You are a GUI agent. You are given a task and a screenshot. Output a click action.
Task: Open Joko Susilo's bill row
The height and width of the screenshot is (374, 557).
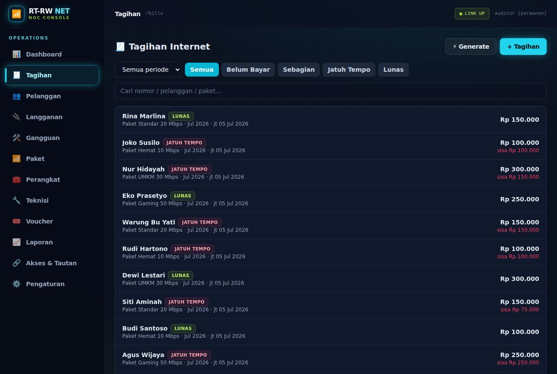pos(331,146)
